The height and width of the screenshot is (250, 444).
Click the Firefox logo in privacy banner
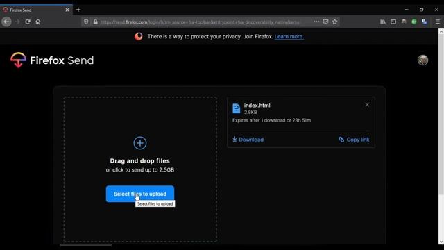coord(139,36)
